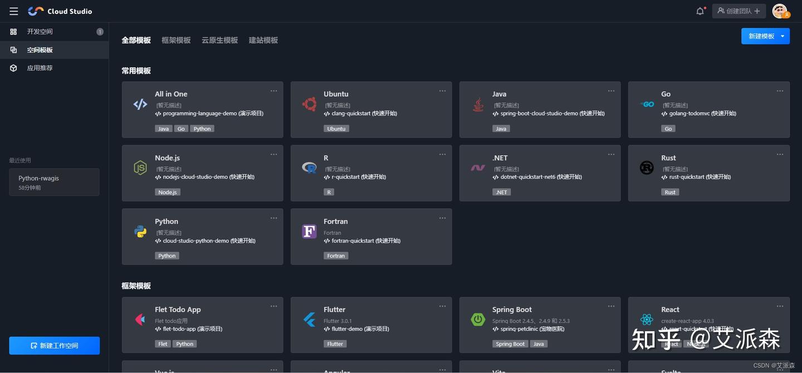Open 应用推荐 in the sidebar

point(54,68)
